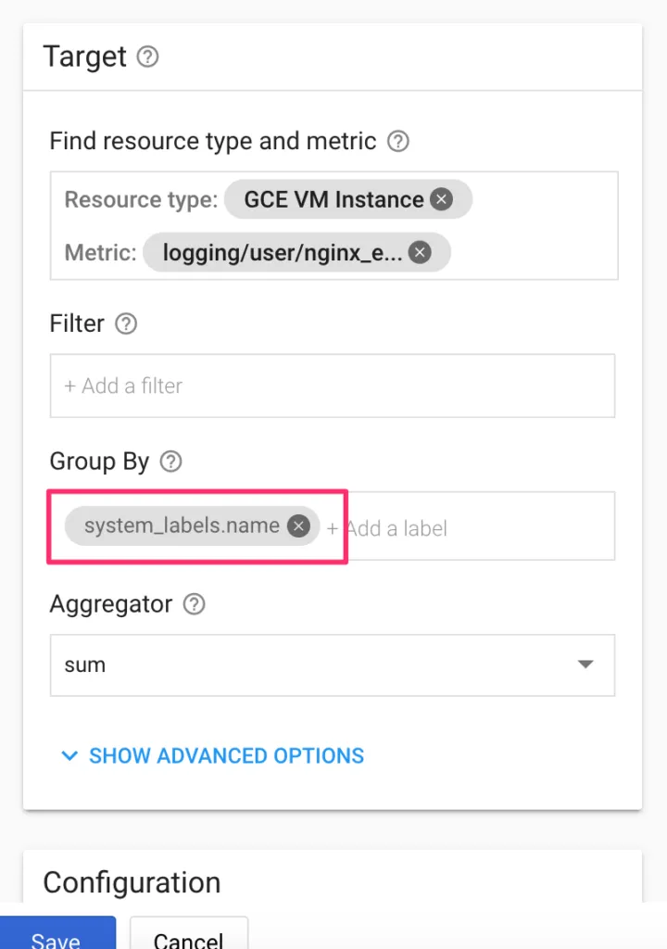
Task: Open the Filter help icon
Action: 126,323
